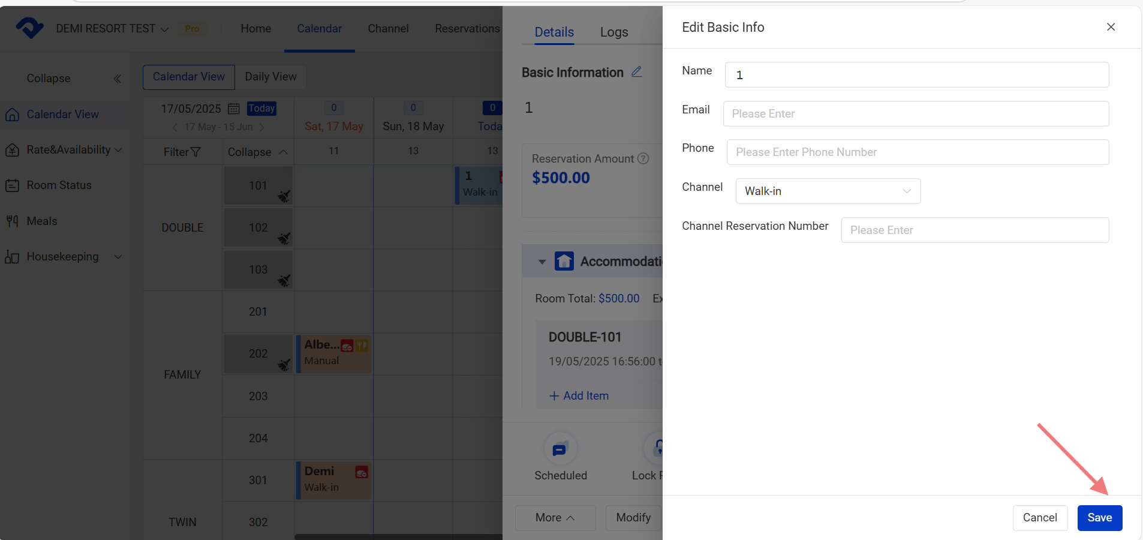Viewport: 1143px width, 540px height.
Task: Click the Phone number input field
Action: click(x=917, y=152)
